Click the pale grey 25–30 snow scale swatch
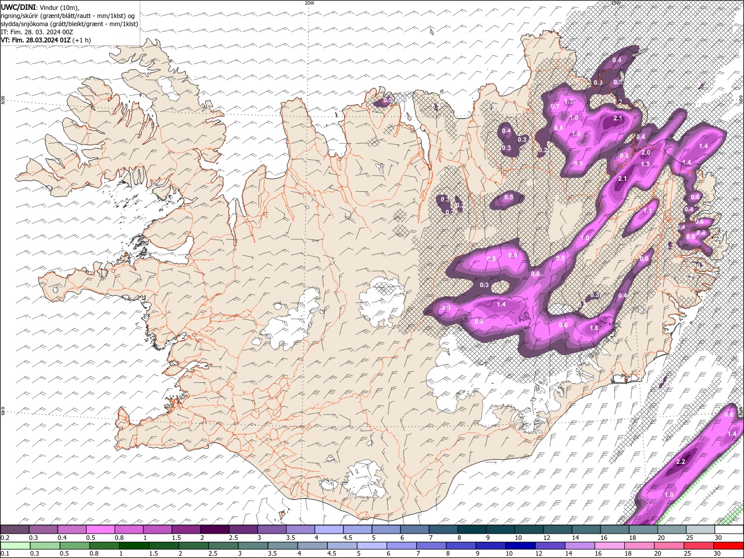Screen dimensions: 744x558 tap(700, 530)
